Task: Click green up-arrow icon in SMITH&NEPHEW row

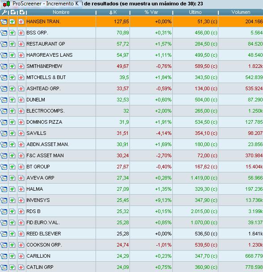Action: tap(13, 66)
